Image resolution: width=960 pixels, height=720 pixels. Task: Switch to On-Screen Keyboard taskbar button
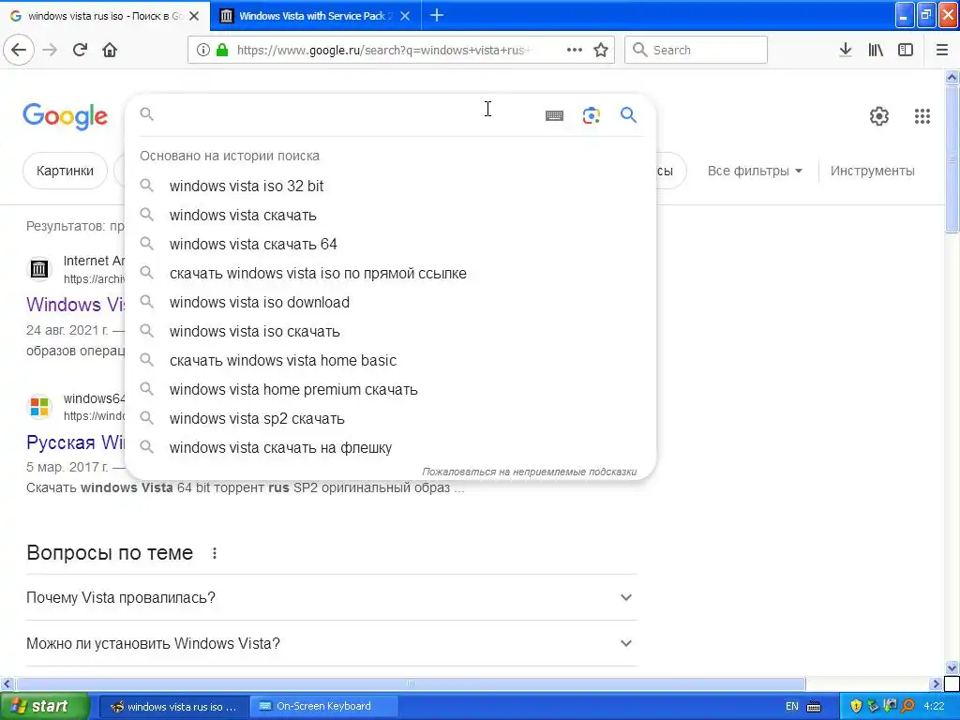point(323,707)
